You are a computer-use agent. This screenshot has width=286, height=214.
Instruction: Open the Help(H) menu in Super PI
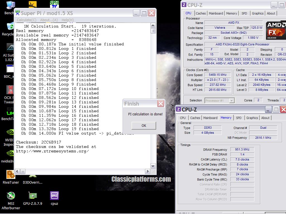pos(68,20)
